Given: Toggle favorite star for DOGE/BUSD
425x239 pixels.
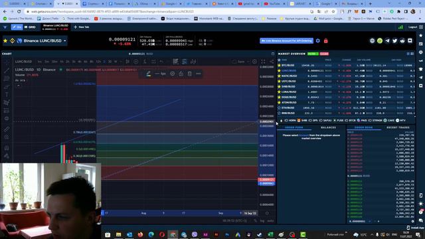Looking at the screenshot, I should point(279,97).
